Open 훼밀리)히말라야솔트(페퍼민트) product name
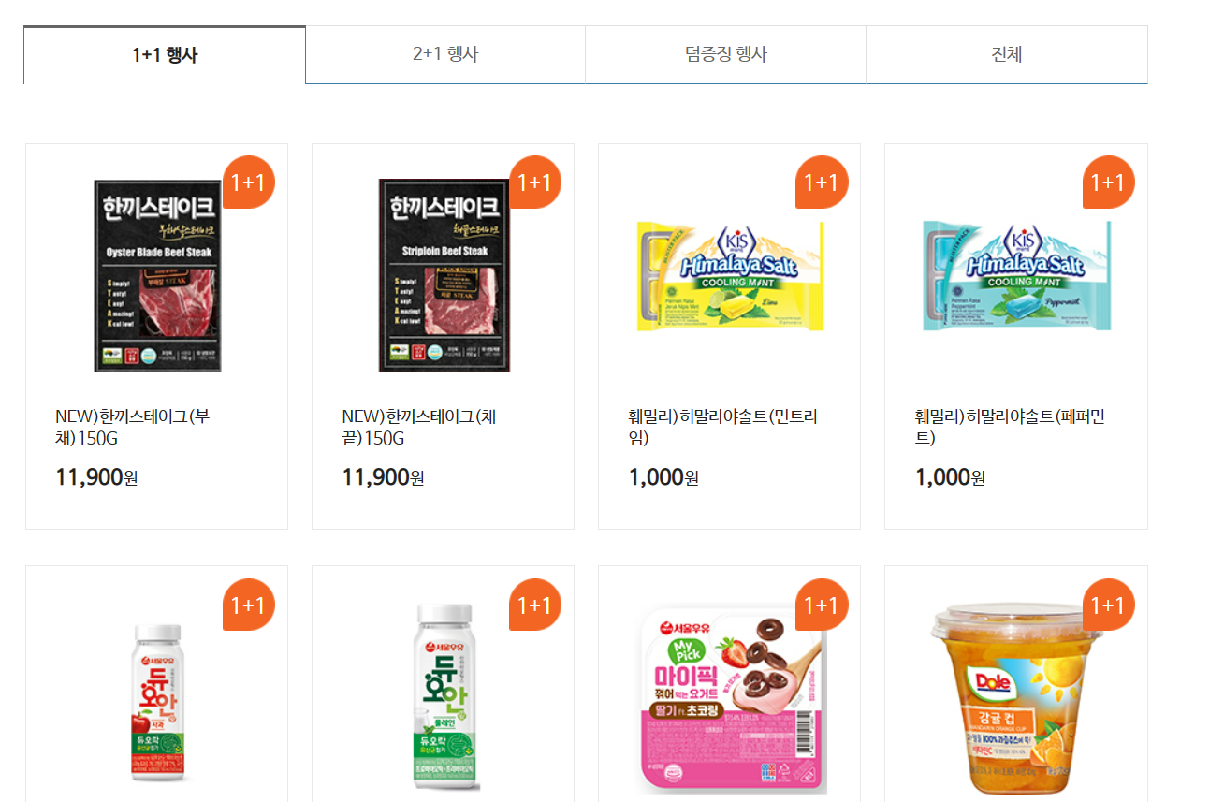1224x802 pixels. click(x=1011, y=428)
